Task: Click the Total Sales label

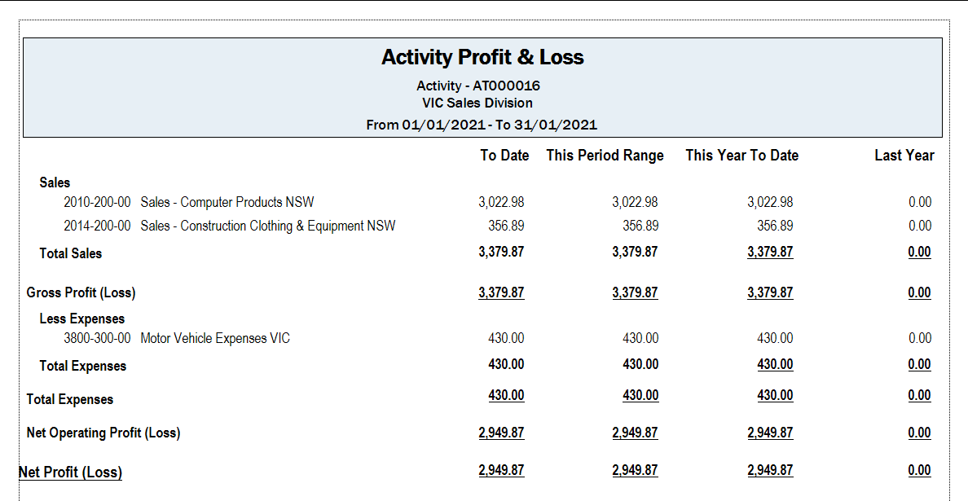Action: click(x=70, y=253)
